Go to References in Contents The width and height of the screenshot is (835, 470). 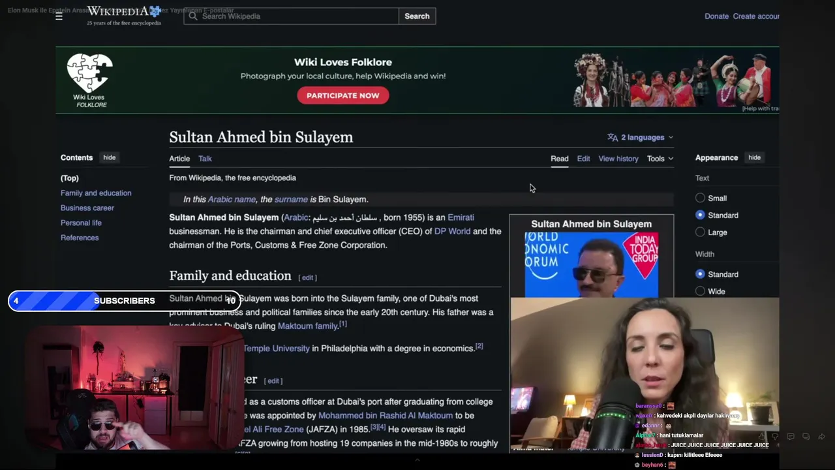point(80,238)
